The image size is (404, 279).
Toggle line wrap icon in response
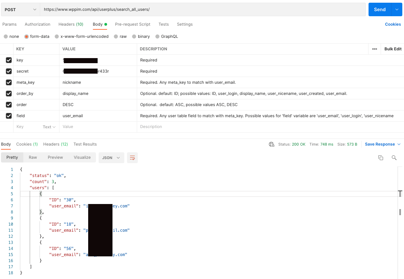tap(132, 158)
